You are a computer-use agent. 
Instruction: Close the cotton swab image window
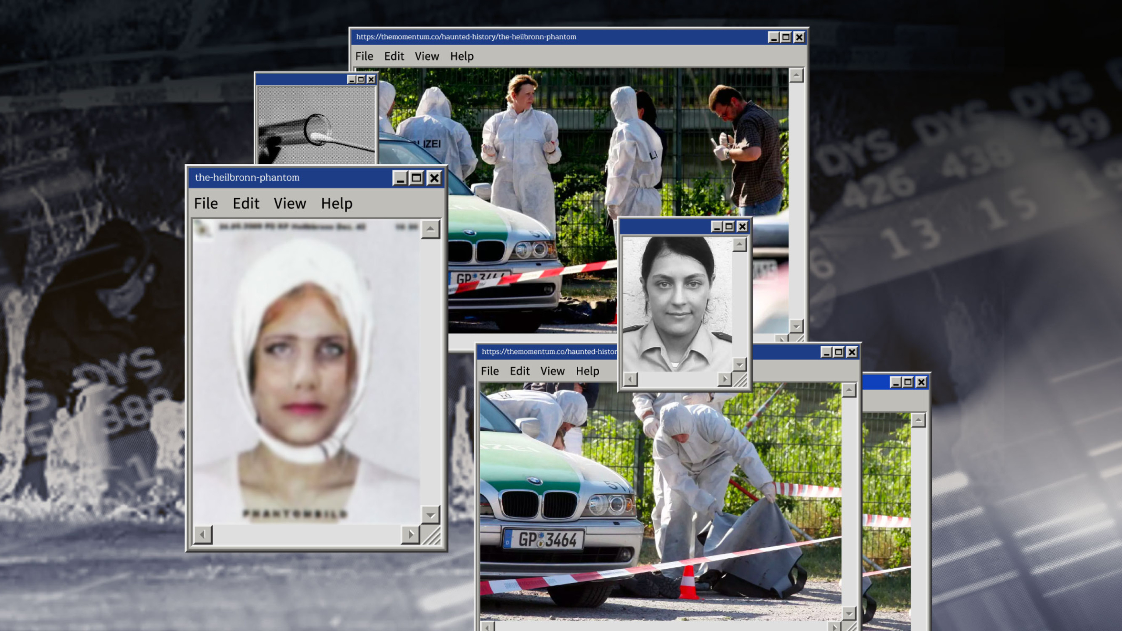[x=371, y=79]
